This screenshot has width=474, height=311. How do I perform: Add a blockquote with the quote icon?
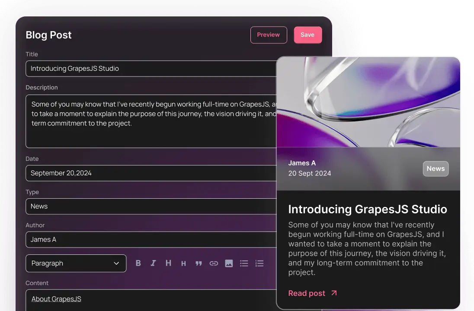[199, 263]
